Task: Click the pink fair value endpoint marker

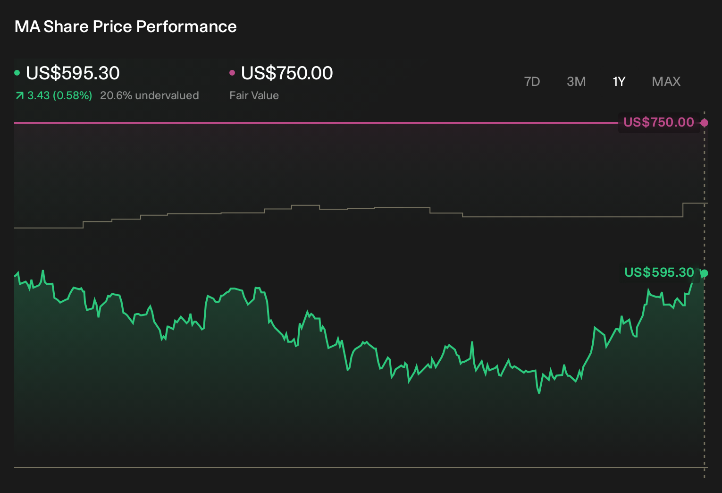Action: click(x=704, y=123)
